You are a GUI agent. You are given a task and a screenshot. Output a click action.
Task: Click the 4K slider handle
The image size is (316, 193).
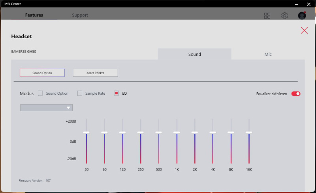213,133
